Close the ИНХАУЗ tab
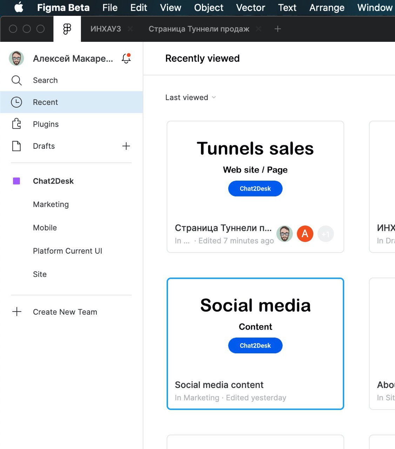The width and height of the screenshot is (395, 449). pyautogui.click(x=130, y=29)
